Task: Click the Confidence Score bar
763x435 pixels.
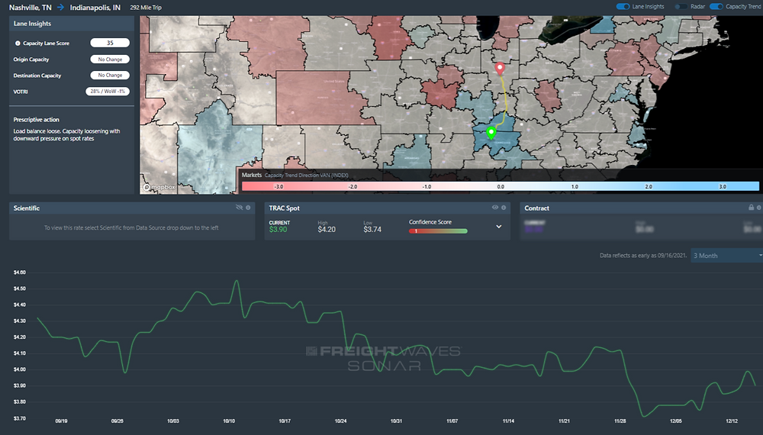Action: (438, 231)
